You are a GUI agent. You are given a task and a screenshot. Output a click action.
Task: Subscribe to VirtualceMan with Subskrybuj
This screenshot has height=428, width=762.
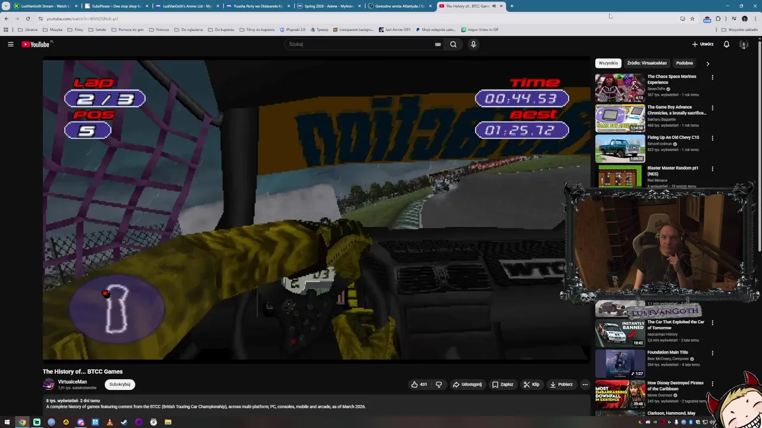point(120,385)
